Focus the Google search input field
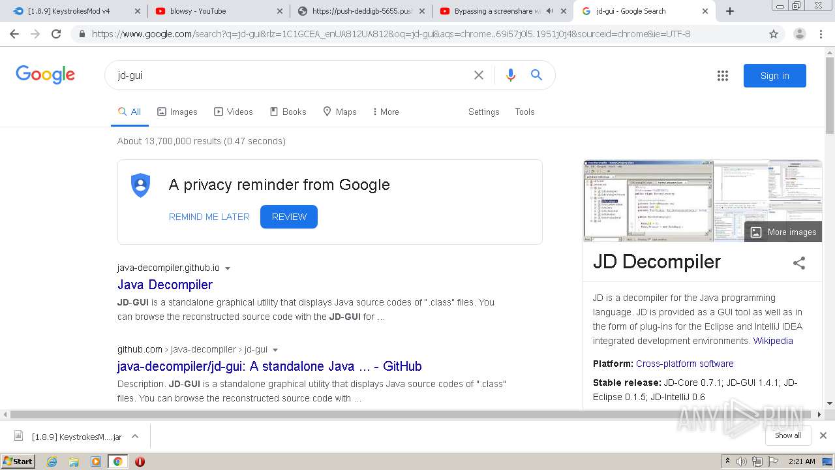Image resolution: width=835 pixels, height=470 pixels. 290,75
